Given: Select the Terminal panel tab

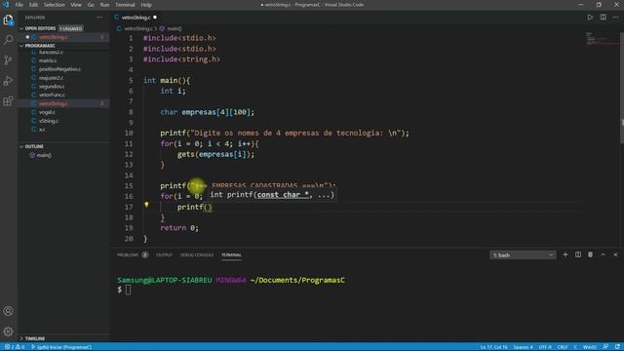Looking at the screenshot, I should click(231, 255).
